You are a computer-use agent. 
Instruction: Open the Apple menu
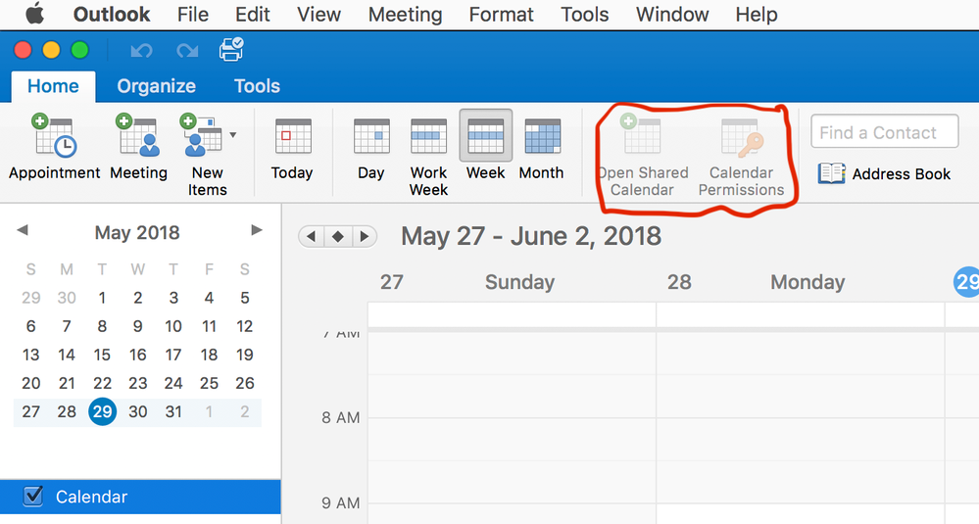tap(34, 14)
